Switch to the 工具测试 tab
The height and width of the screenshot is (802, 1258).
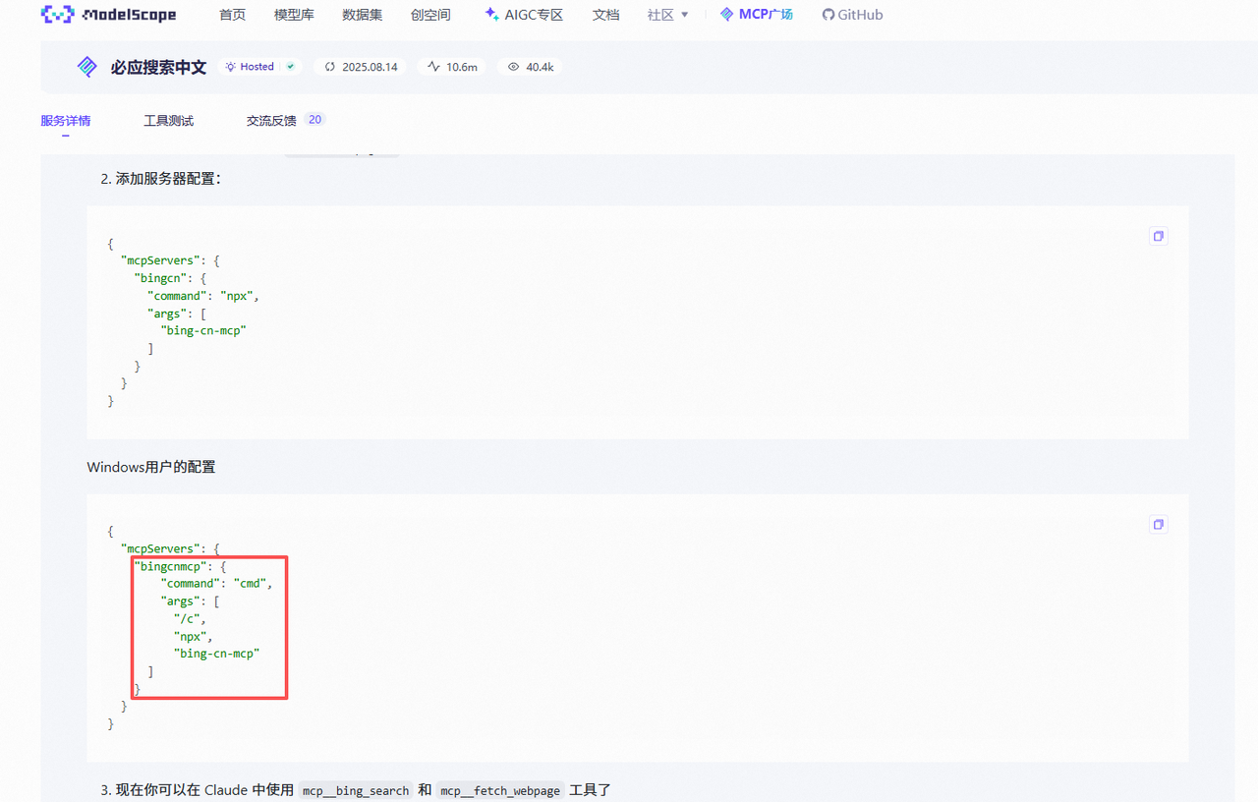click(x=168, y=121)
